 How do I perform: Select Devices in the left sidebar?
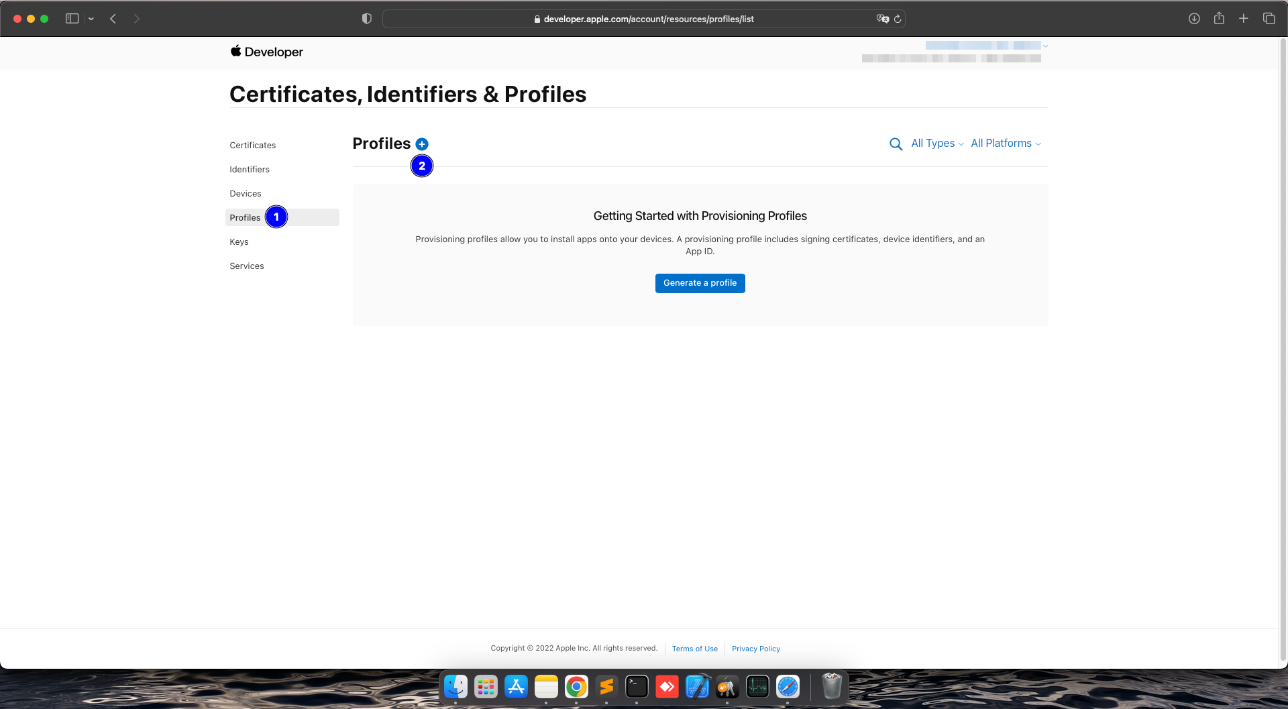click(246, 194)
